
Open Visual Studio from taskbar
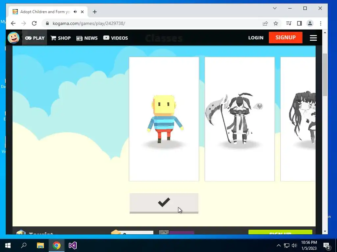(73, 245)
